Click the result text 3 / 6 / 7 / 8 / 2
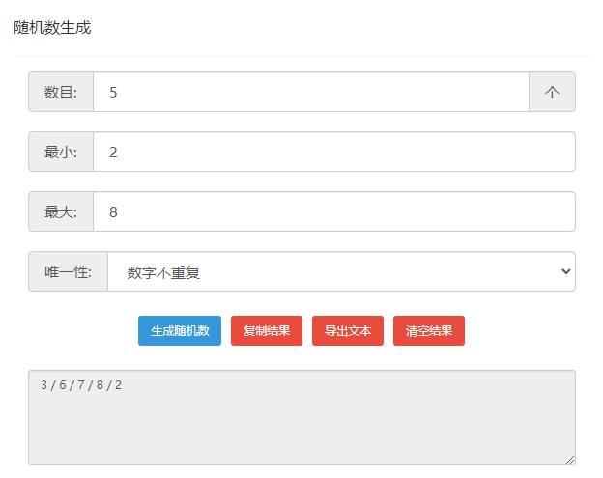Image resolution: width=603 pixels, height=478 pixels. pyautogui.click(x=81, y=385)
